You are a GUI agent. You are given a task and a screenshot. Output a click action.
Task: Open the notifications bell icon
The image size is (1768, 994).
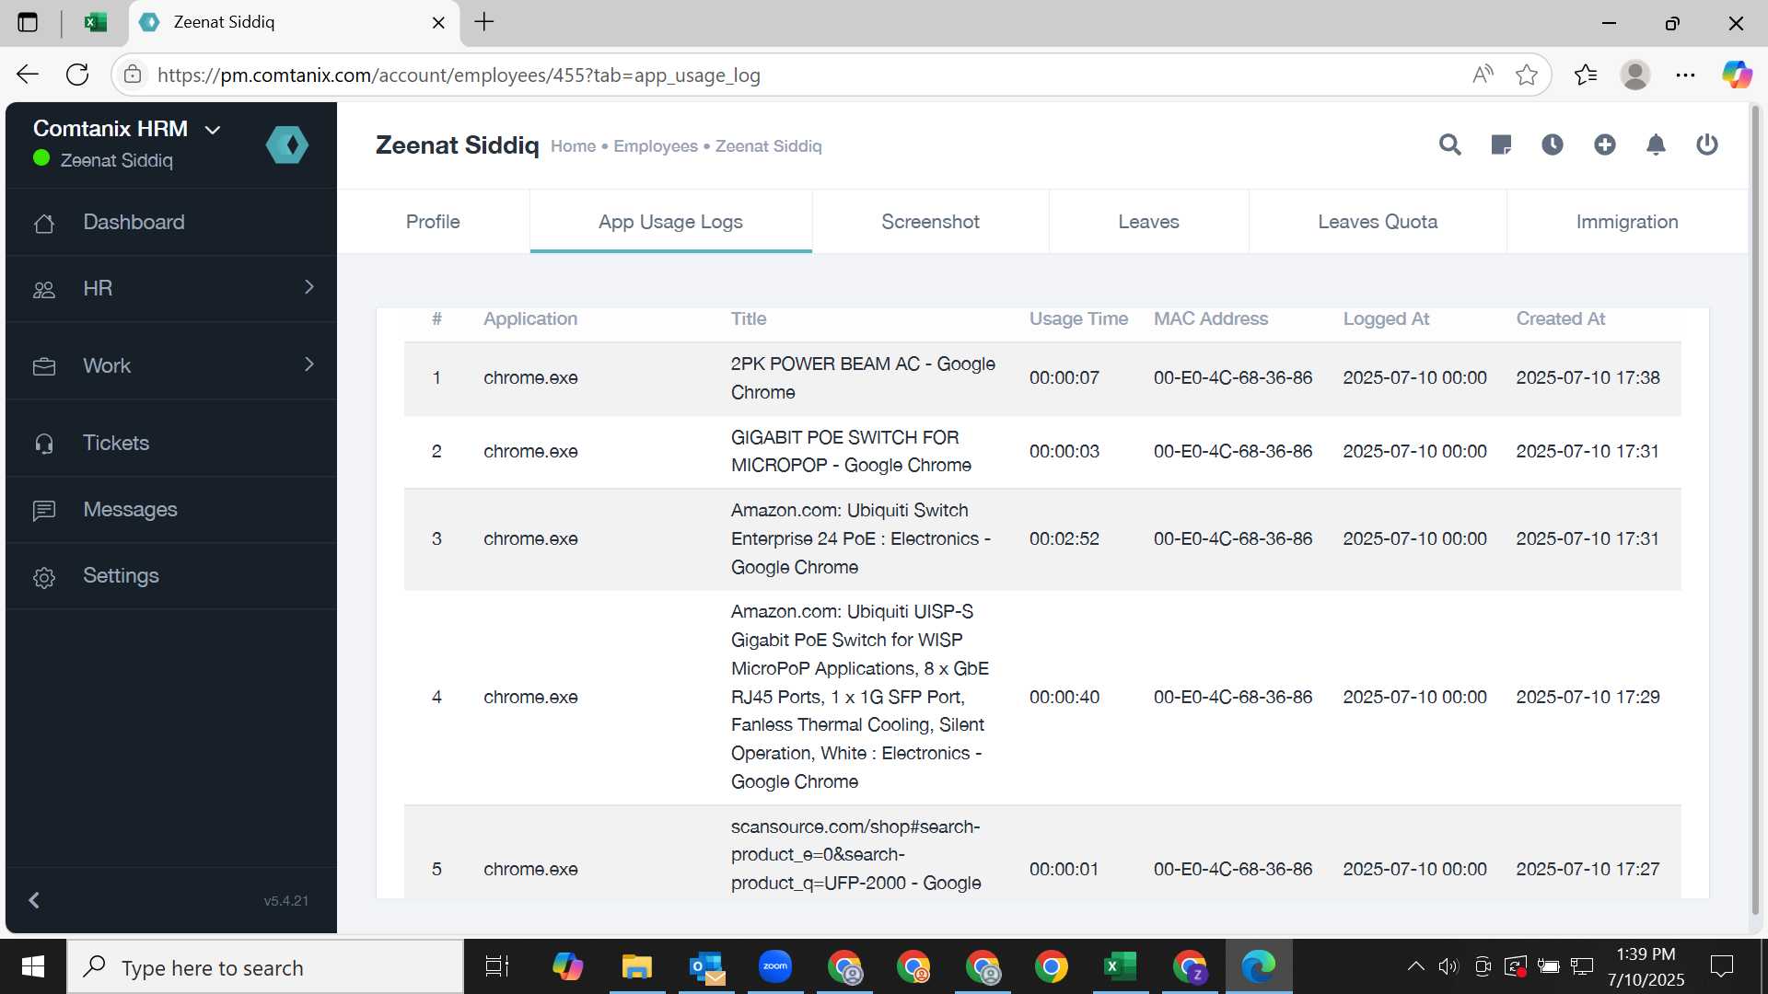(1656, 145)
